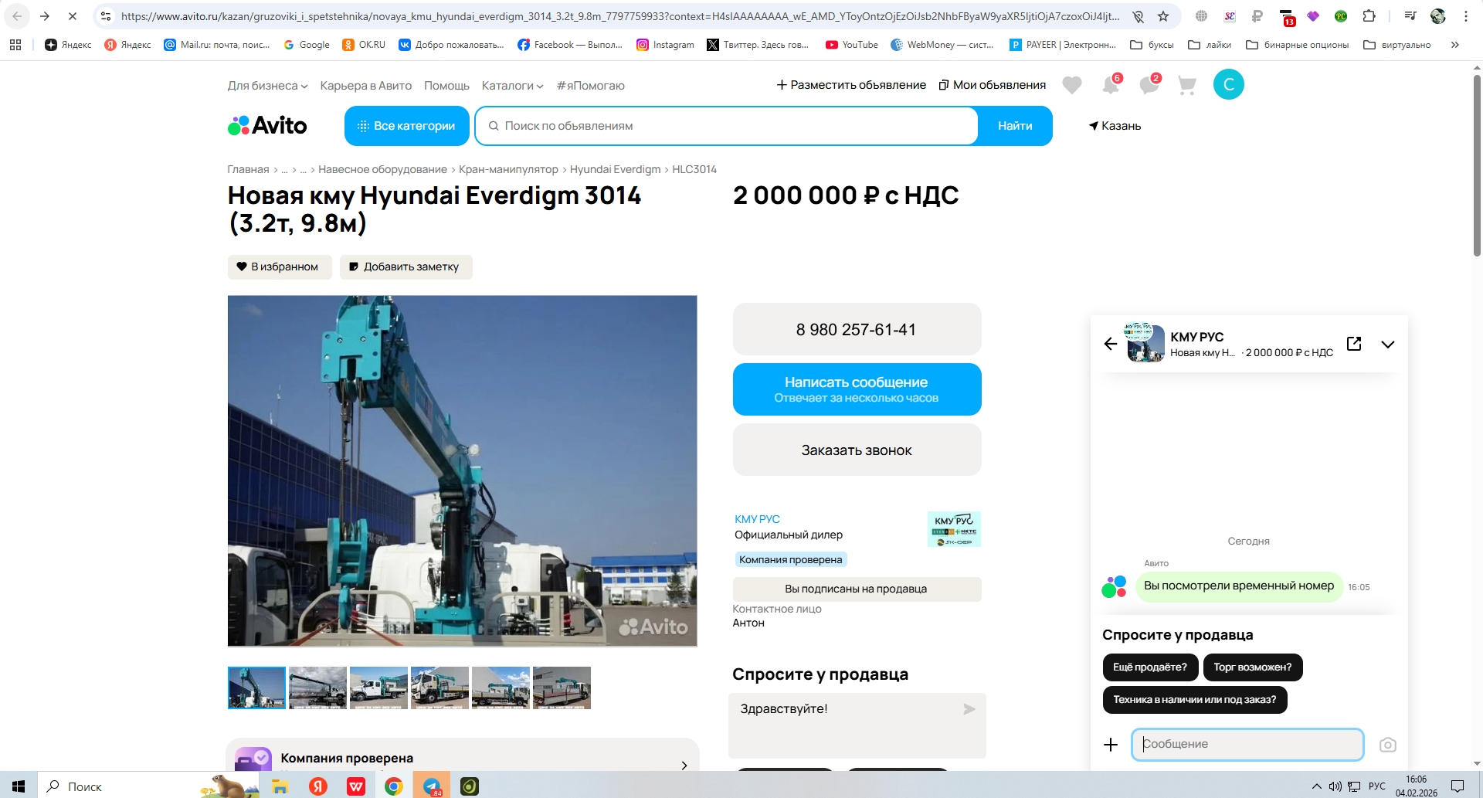Add a note with 'Добавить заметку'
The image size is (1483, 798).
pos(406,267)
